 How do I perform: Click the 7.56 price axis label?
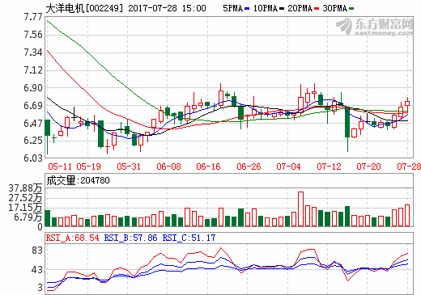pyautogui.click(x=33, y=35)
